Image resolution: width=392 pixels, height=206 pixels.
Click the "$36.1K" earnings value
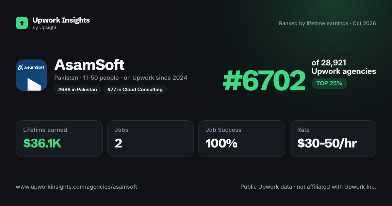(x=42, y=143)
